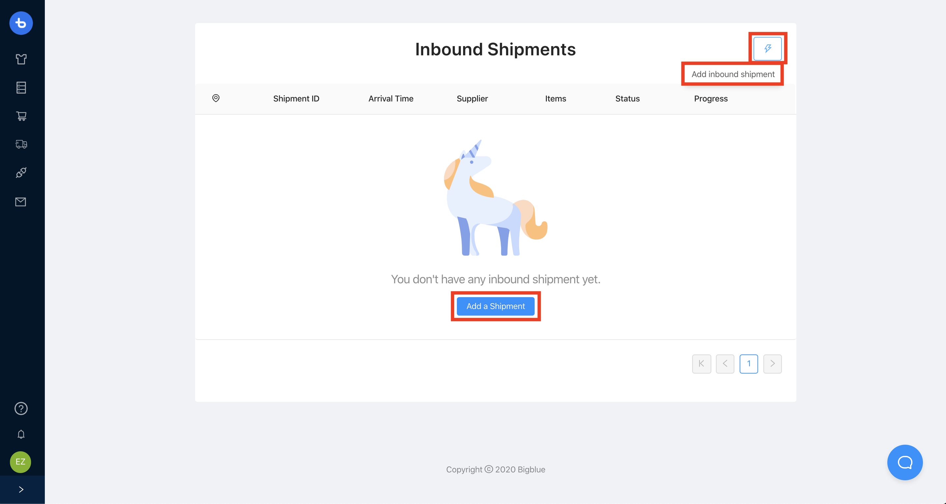
Task: Go to the previous page arrow
Action: (725, 364)
